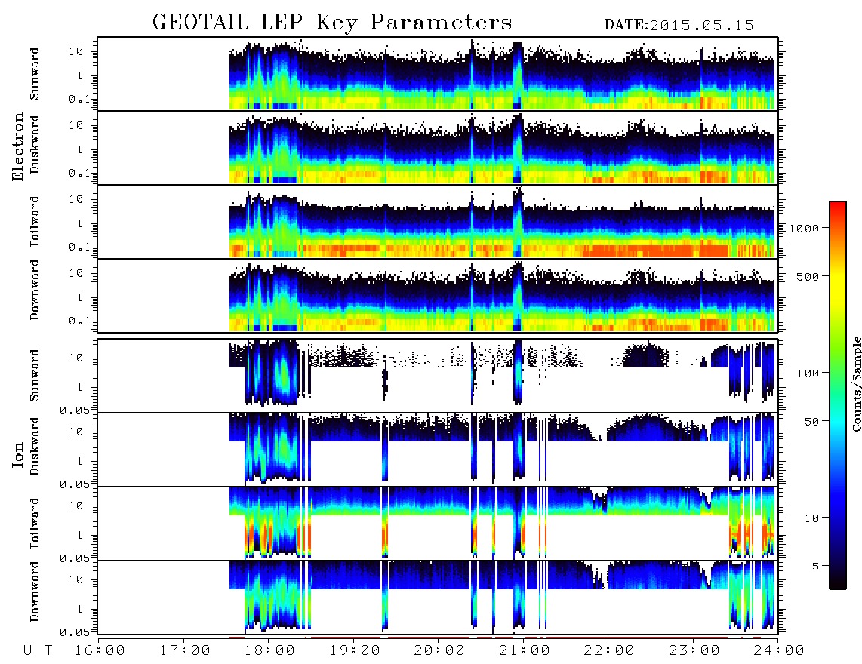Click the Ion Dawnward spectrogram panel

point(438,597)
